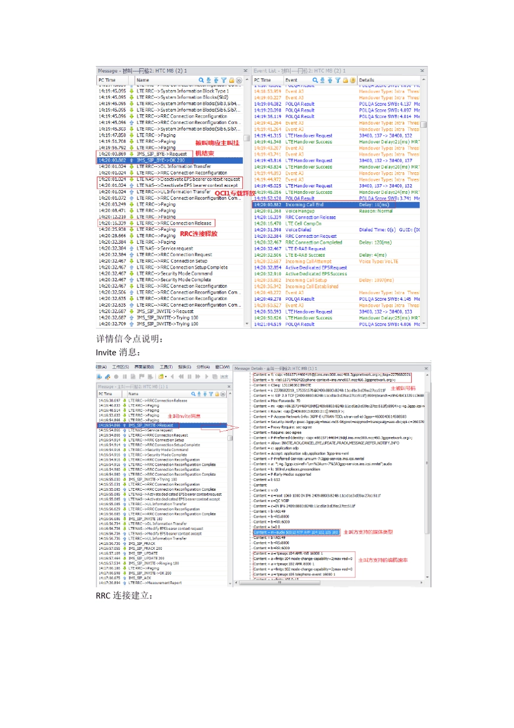This screenshot has height=728, width=514.
Task: Open 工作区(S) menu
Action: [120, 367]
